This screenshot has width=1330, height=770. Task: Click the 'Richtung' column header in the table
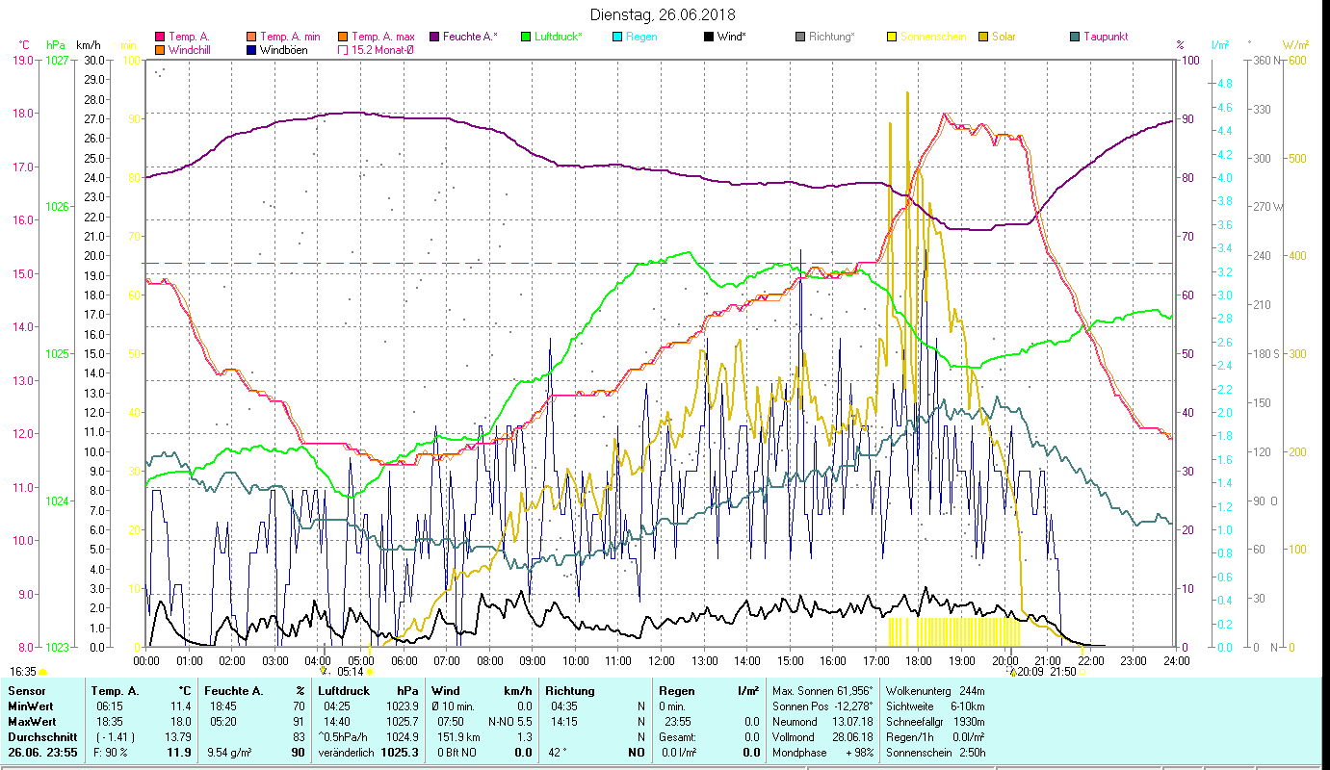(x=570, y=691)
